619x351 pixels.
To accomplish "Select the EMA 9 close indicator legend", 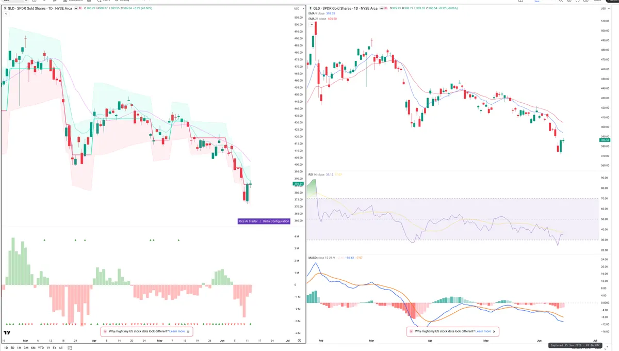I will (316, 14).
